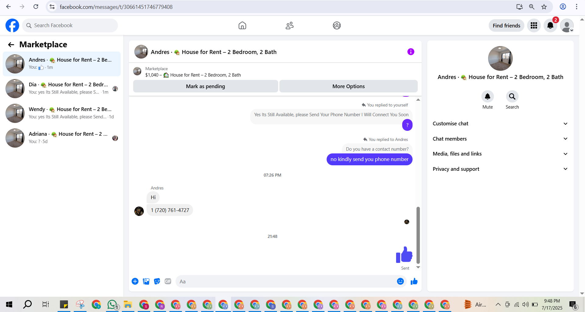Open the taskbar clock showing 9:48 PM

point(552,304)
